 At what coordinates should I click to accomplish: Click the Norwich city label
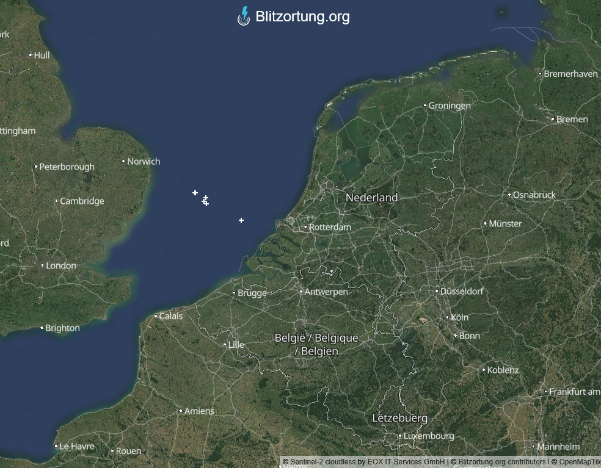[144, 162]
